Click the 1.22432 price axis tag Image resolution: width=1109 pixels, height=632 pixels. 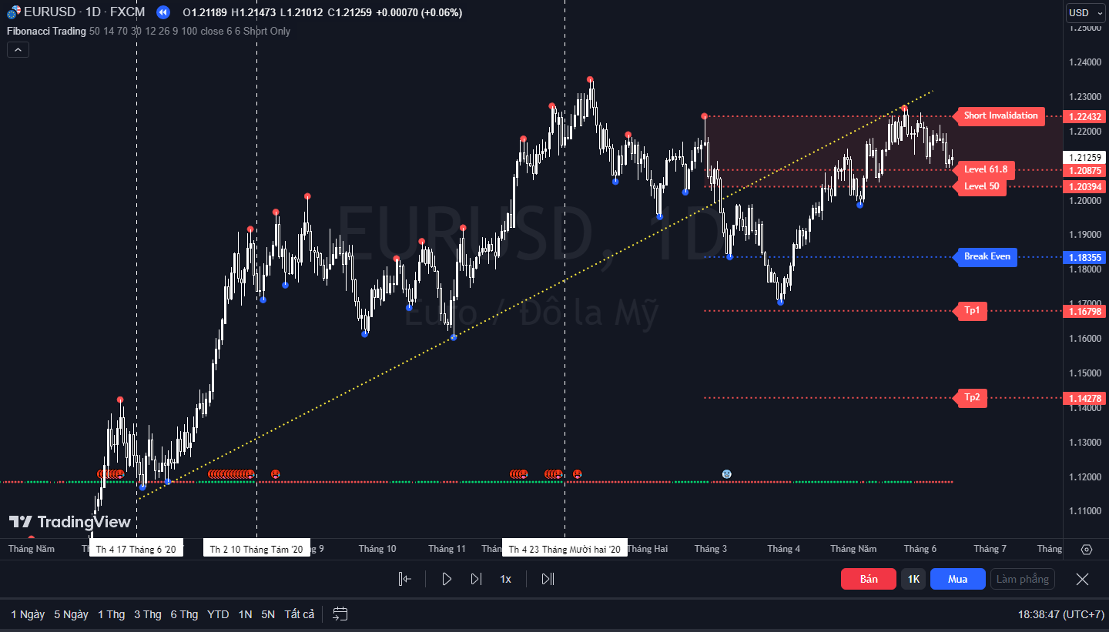(1084, 116)
